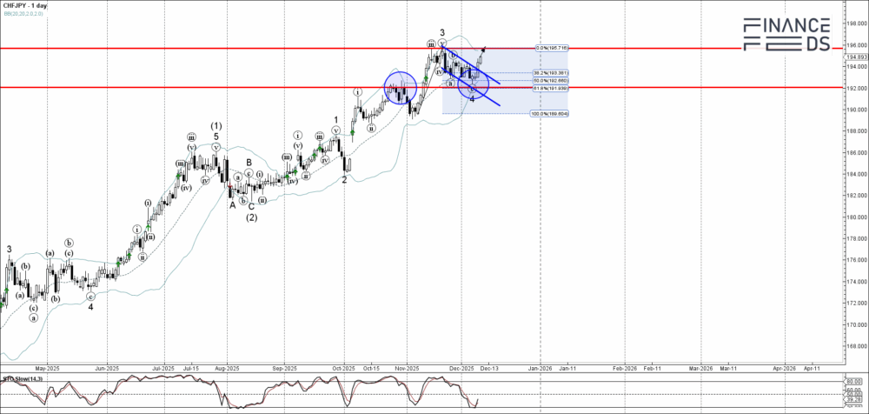This screenshot has height=414, width=869.
Task: Click the 188.000 price axis label
Action: click(858, 131)
